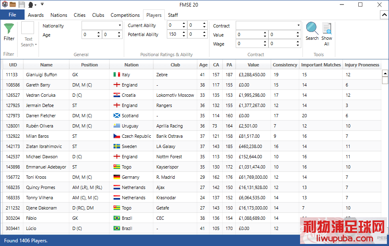
Task: Increase the minimum Age value
Action: pyautogui.click(x=98, y=33)
